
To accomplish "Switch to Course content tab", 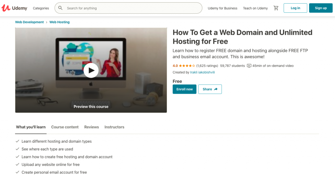I will [x=65, y=127].
